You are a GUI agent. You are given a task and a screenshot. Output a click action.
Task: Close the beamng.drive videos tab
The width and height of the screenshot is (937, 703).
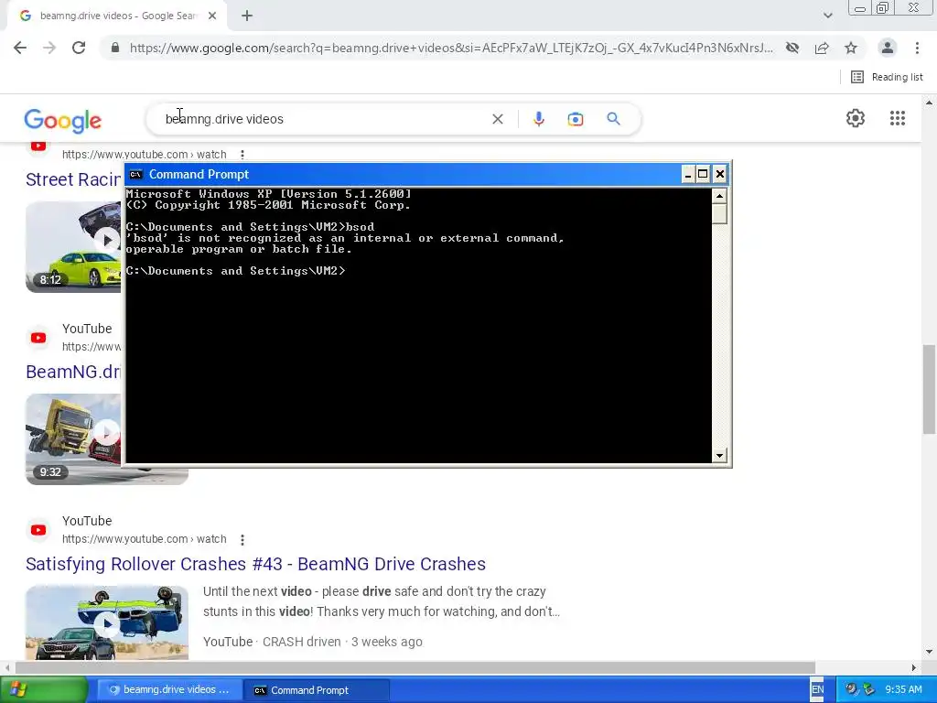tap(212, 16)
